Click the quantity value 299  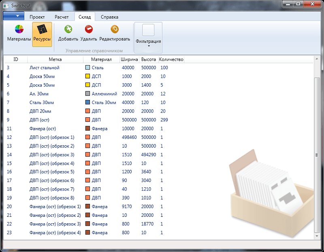click(164, 120)
